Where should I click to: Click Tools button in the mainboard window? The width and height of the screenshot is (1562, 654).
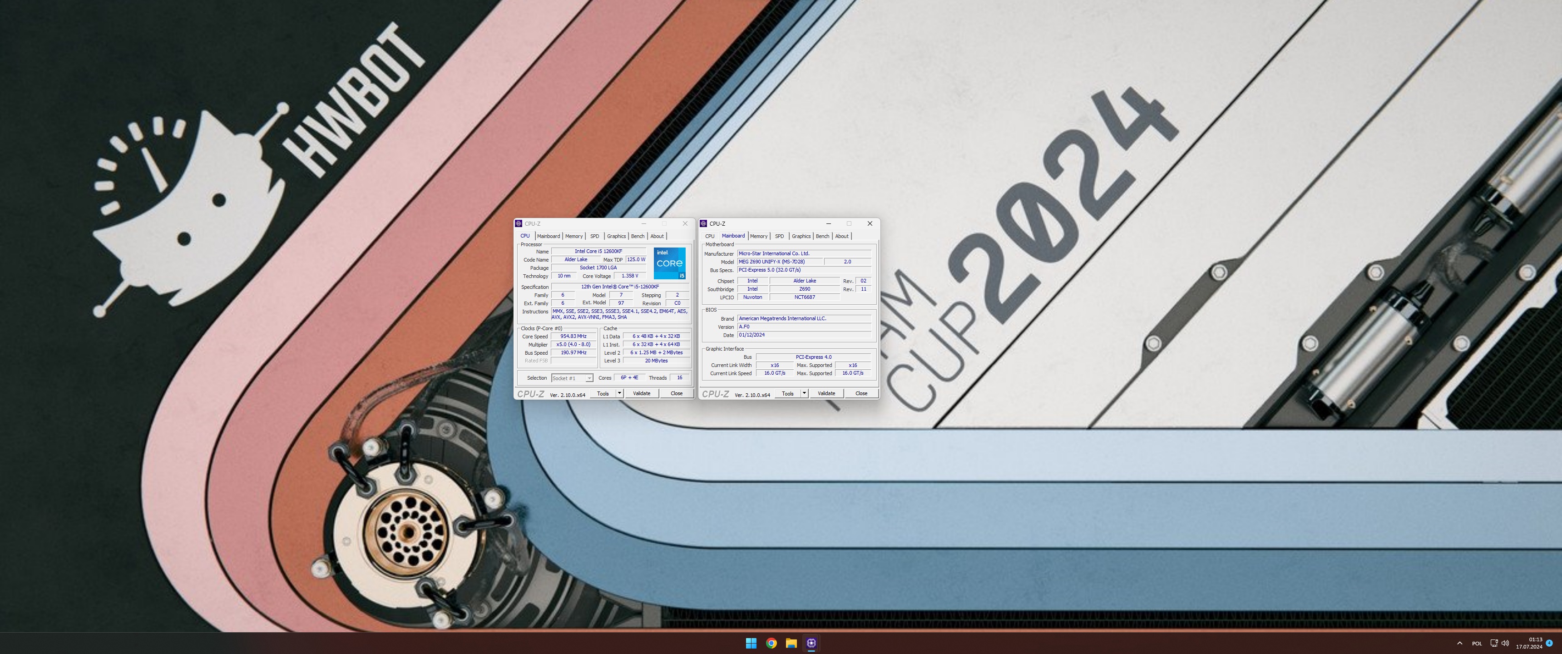coord(788,394)
